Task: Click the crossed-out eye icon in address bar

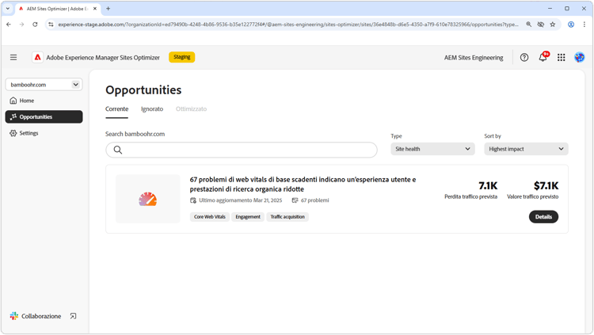Action: tap(541, 25)
